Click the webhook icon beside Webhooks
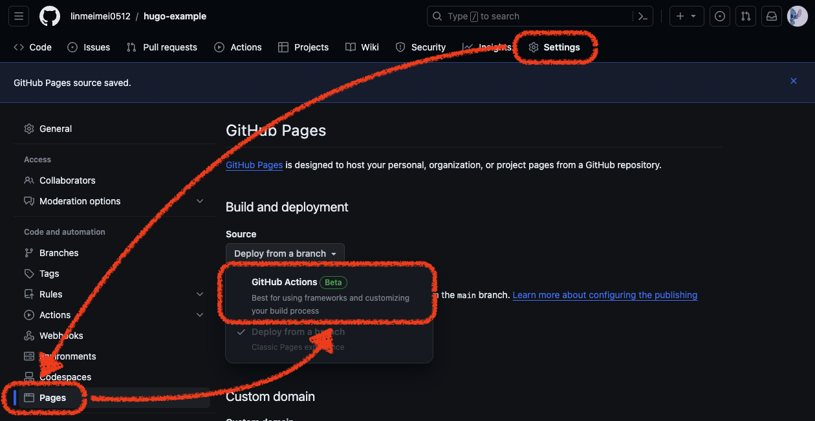Image resolution: width=815 pixels, height=421 pixels. coord(29,336)
